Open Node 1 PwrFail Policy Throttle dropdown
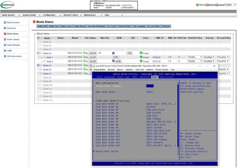Screen dimensions: 238x168 [195, 57]
